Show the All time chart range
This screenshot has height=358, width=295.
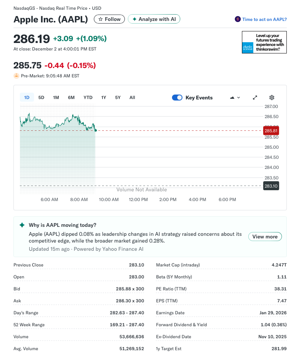point(132,98)
